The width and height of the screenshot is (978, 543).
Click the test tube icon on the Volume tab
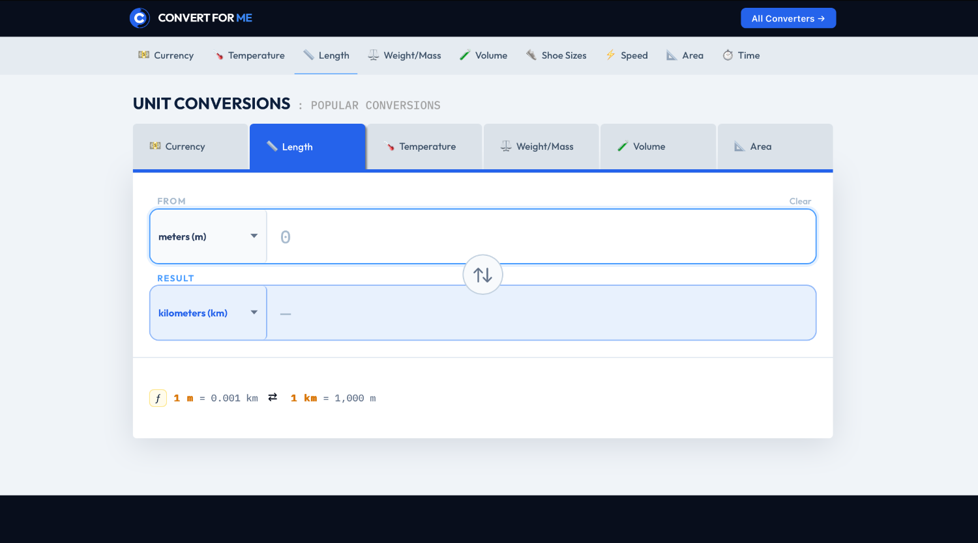[623, 146]
